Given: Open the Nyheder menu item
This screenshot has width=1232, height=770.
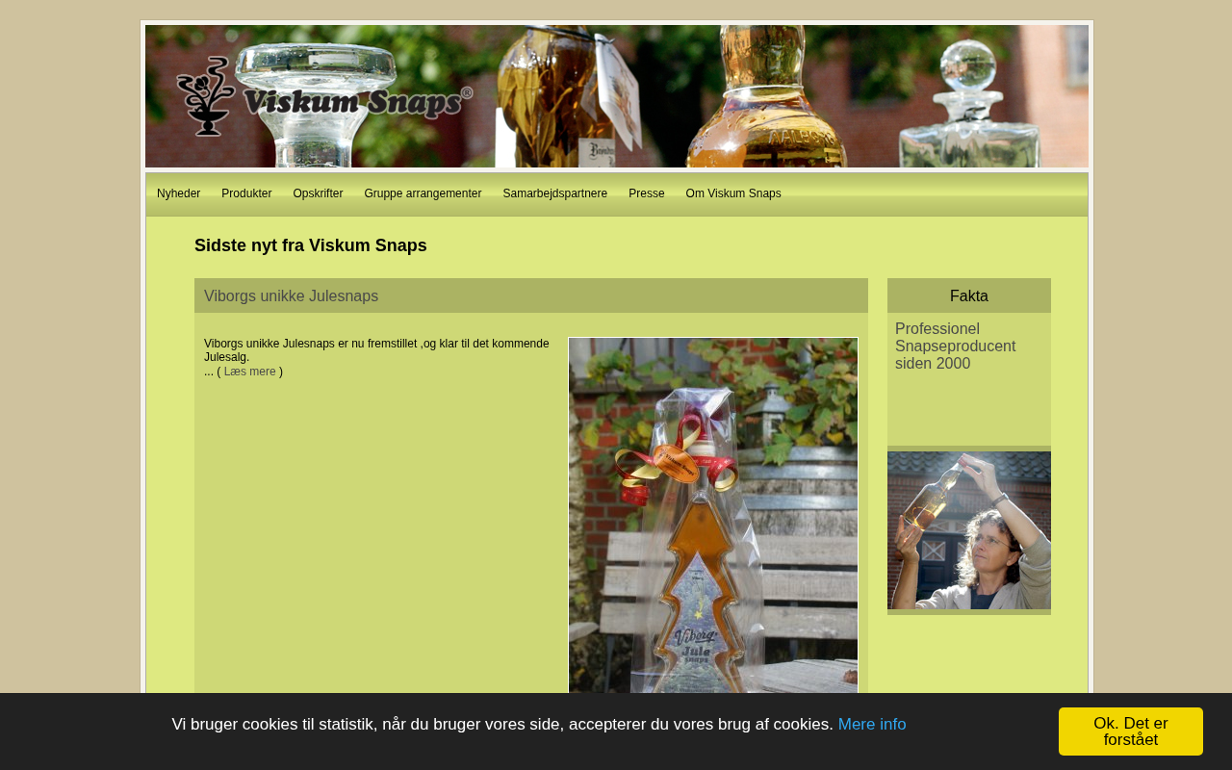Looking at the screenshot, I should (178, 193).
